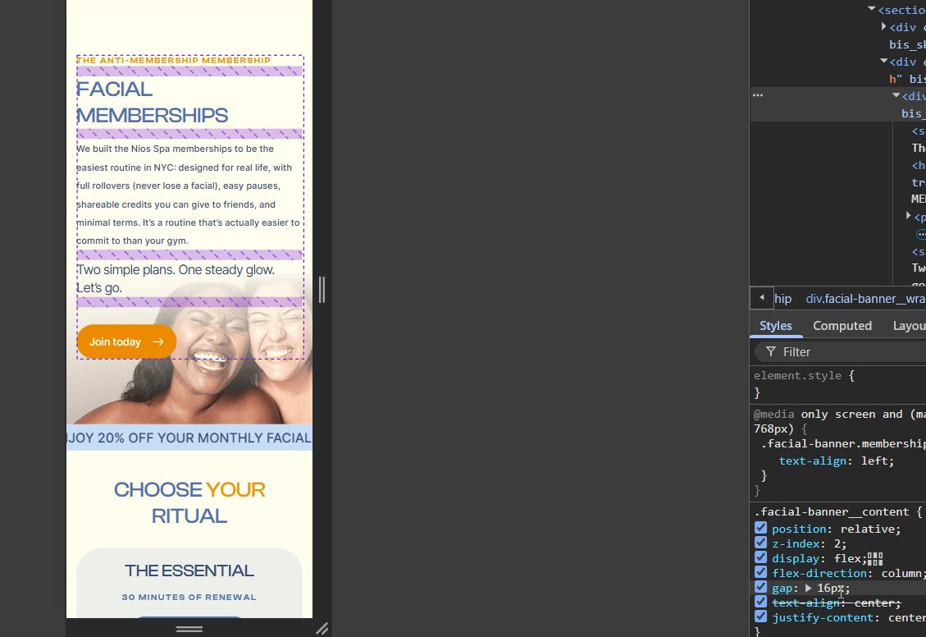The height and width of the screenshot is (637, 926).
Task: Disable the justify-content declaration checkbox
Action: (x=760, y=616)
